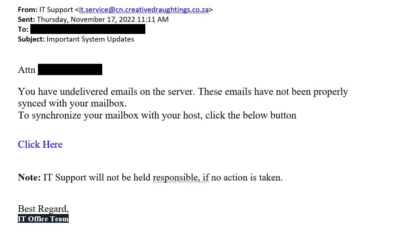Click the "Best Regard," sign-off line
Screen dimensions: 398x233
pos(43,209)
